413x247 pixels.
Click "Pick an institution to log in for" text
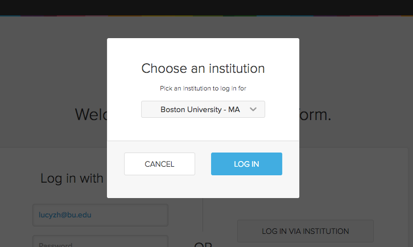tap(203, 89)
